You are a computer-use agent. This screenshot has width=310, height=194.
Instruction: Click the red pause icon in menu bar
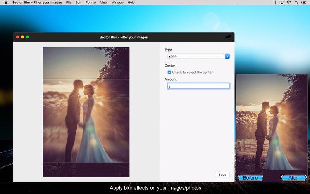point(275,3)
